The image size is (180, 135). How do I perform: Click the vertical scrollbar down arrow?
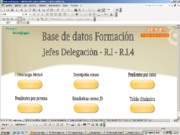pyautogui.click(x=178, y=118)
